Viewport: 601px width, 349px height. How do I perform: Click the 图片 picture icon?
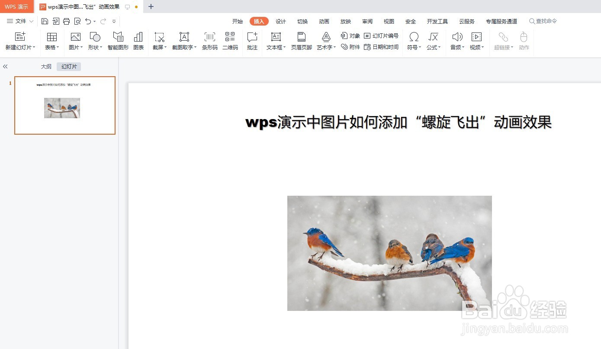[x=76, y=37]
